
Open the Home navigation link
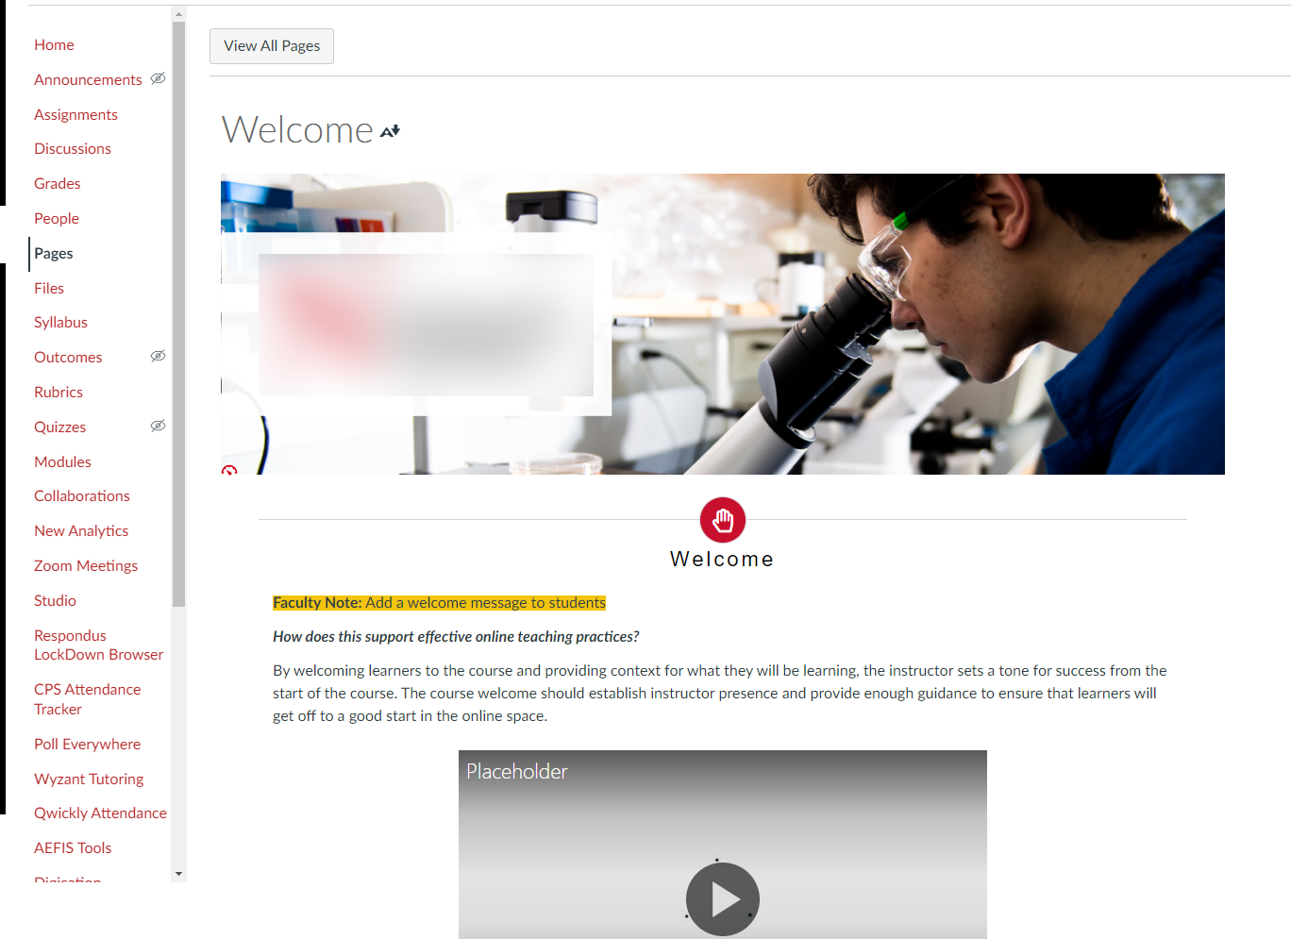pyautogui.click(x=54, y=45)
